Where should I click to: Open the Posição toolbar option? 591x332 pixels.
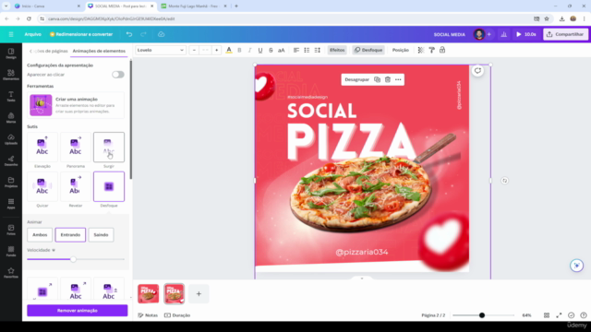tap(400, 50)
